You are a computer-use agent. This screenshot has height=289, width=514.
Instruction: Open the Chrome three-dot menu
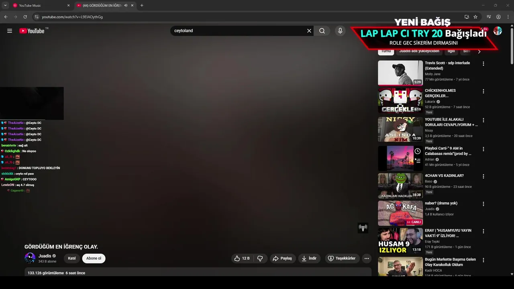click(x=508, y=17)
